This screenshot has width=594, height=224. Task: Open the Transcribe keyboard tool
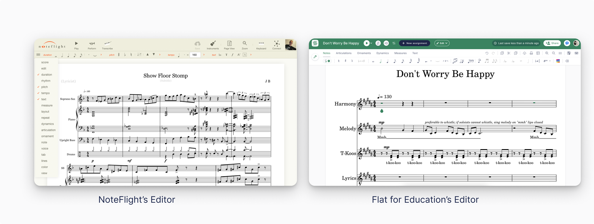(x=107, y=43)
